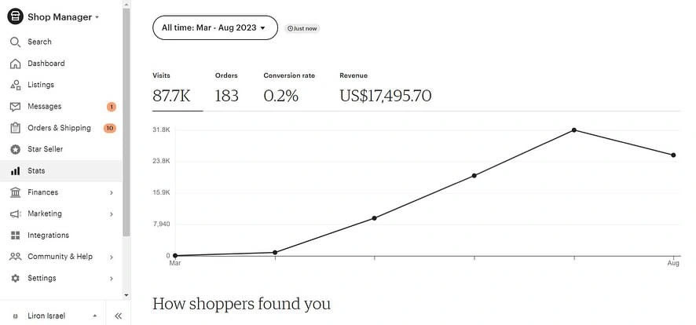Click the peak data point on chart

click(574, 130)
